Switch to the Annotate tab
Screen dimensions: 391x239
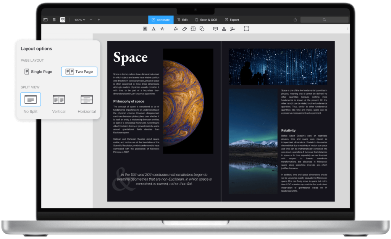(x=161, y=20)
